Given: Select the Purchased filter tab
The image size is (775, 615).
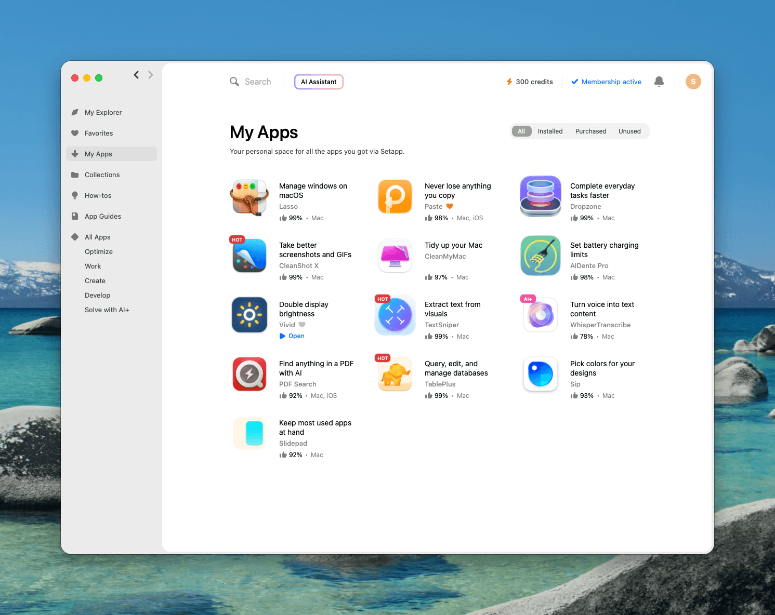Looking at the screenshot, I should point(590,131).
